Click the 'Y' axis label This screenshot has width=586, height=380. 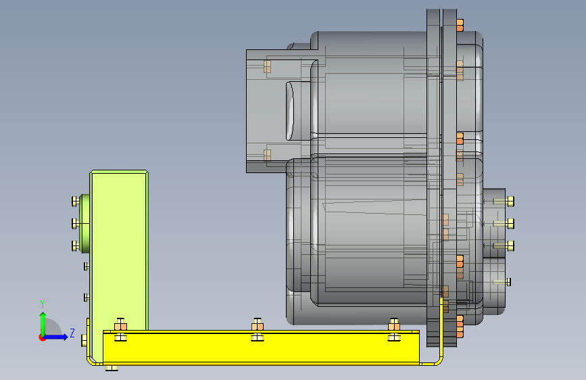[43, 304]
